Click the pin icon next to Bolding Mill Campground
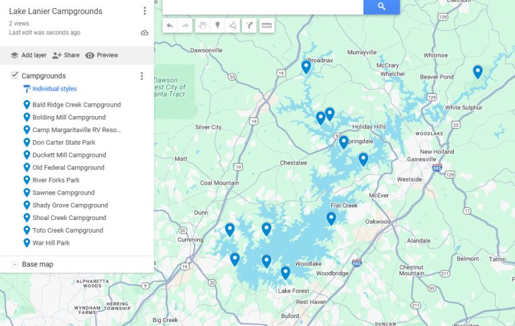This screenshot has width=515, height=326. click(27, 117)
